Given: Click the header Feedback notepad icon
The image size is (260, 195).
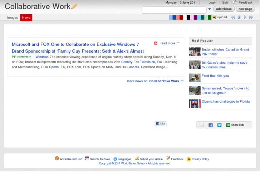Looking at the screenshot, I should tap(234, 2).
